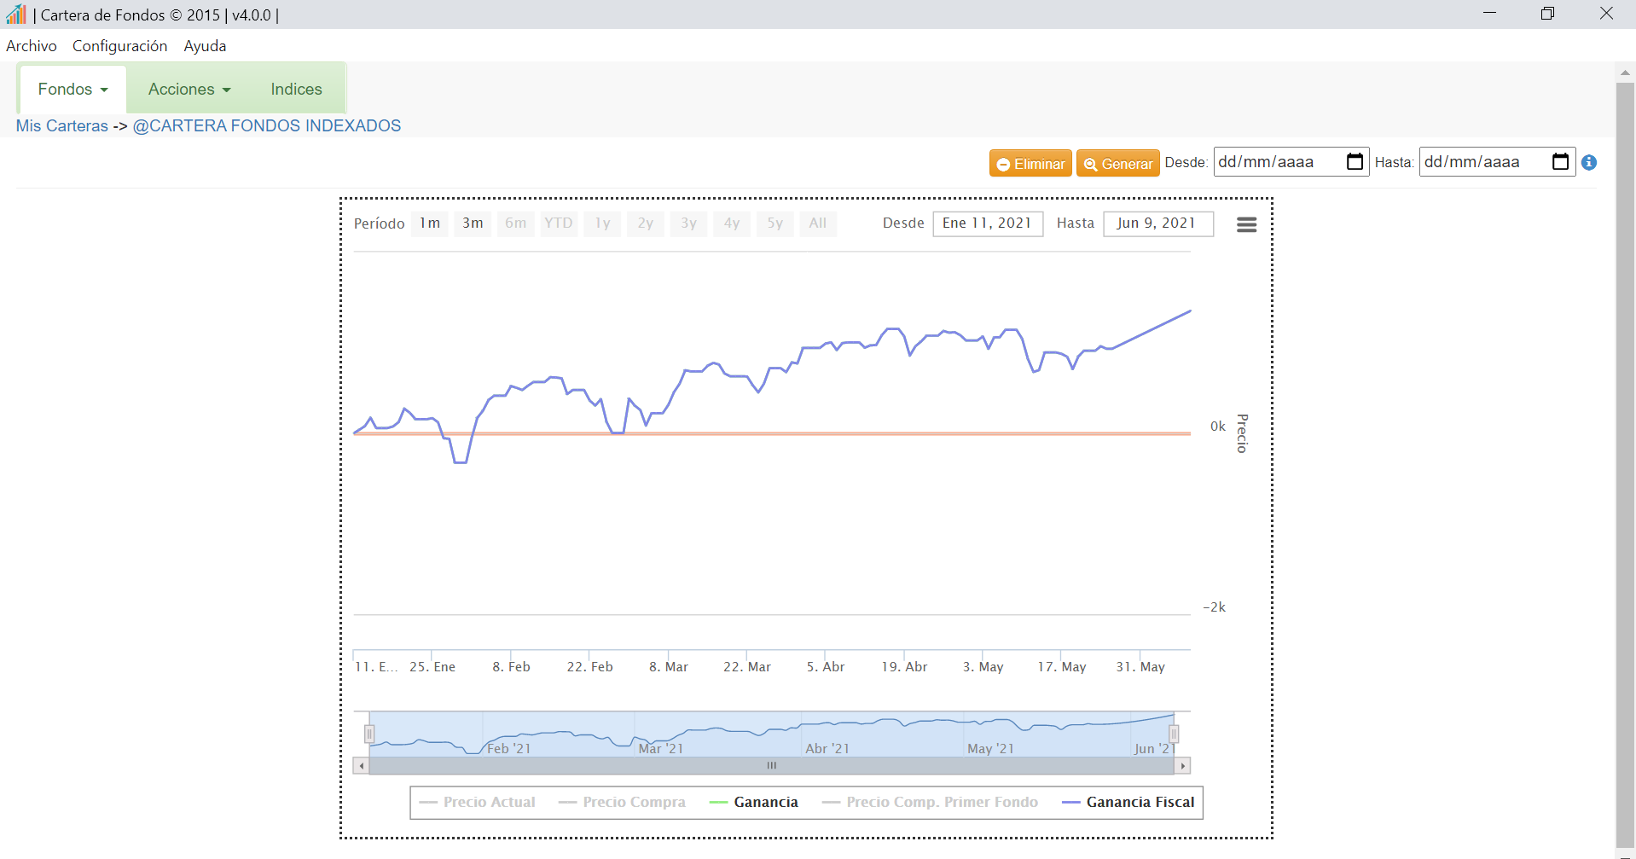Image resolution: width=1636 pixels, height=859 pixels.
Task: Select the 2y period
Action: (646, 223)
